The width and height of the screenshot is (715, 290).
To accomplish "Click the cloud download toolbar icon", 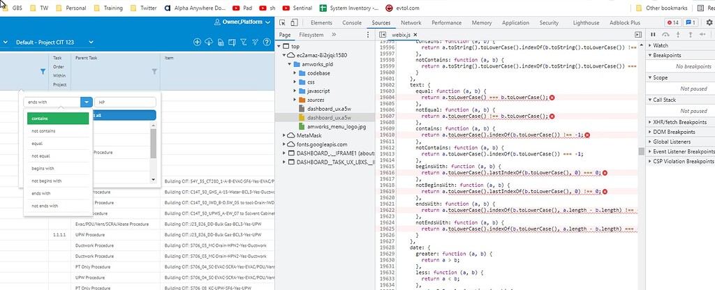I will [x=209, y=42].
